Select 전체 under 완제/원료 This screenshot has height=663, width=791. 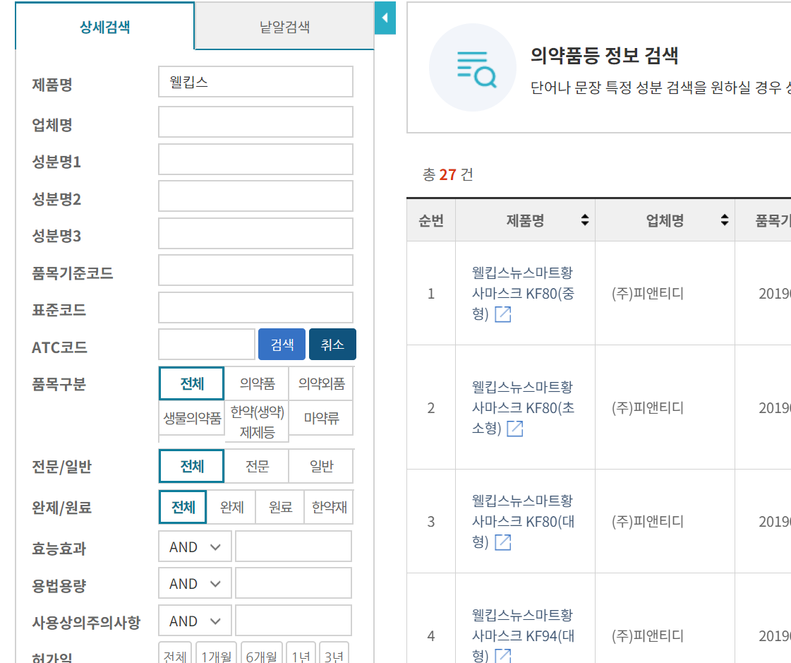coord(183,507)
